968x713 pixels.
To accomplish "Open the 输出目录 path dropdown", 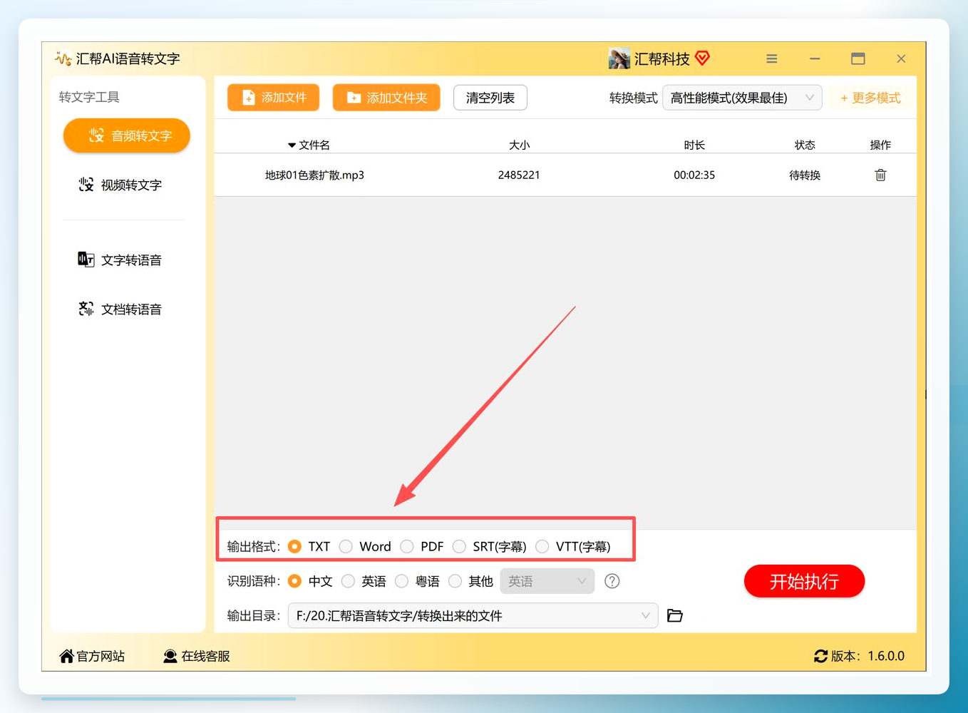I will (473, 615).
